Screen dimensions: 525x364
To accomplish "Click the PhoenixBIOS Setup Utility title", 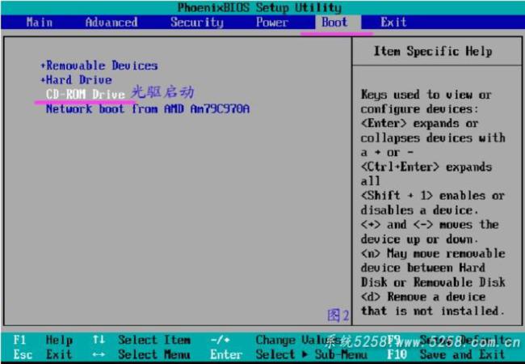I will (x=259, y=7).
